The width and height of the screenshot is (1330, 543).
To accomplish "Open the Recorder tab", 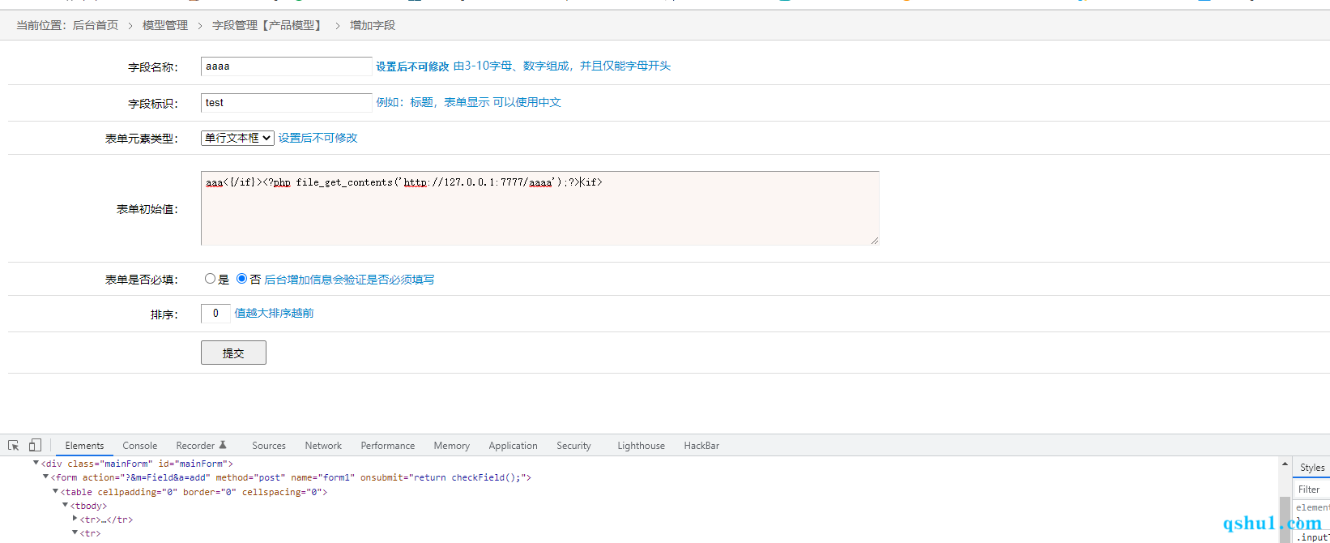I will pos(201,446).
